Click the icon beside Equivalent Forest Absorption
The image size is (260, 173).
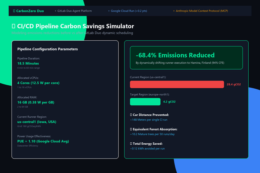[131, 129]
